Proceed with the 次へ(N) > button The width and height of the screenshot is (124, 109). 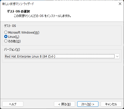pos(88,104)
